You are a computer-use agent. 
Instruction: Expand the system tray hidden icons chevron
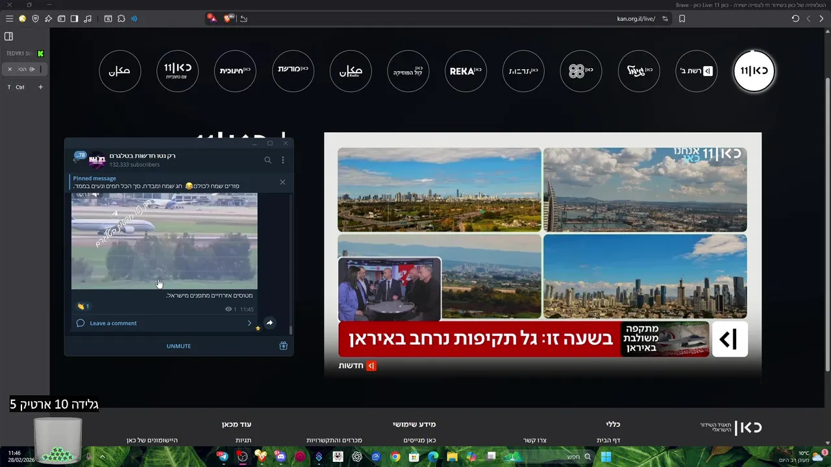pyautogui.click(x=103, y=457)
